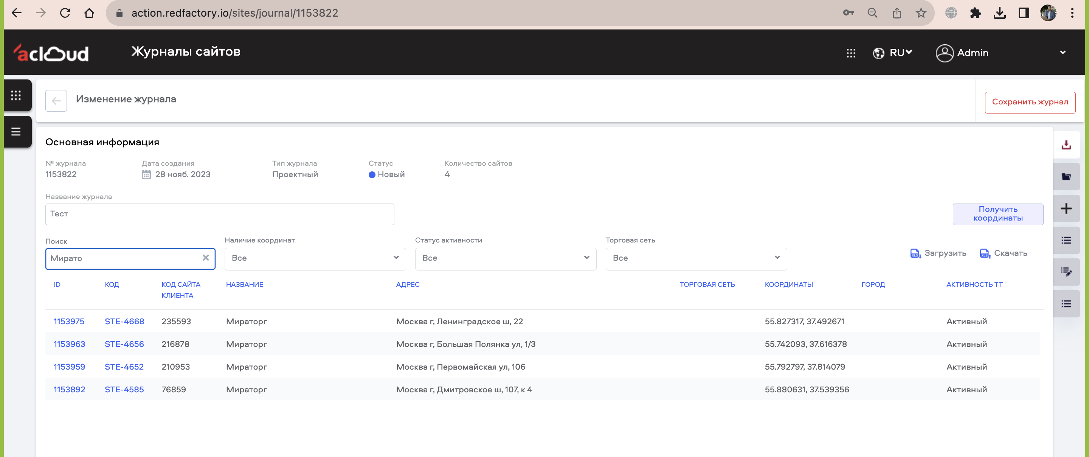Click address Москва г, Ленинградское ш, 22
The height and width of the screenshot is (457, 1089).
pyautogui.click(x=459, y=322)
